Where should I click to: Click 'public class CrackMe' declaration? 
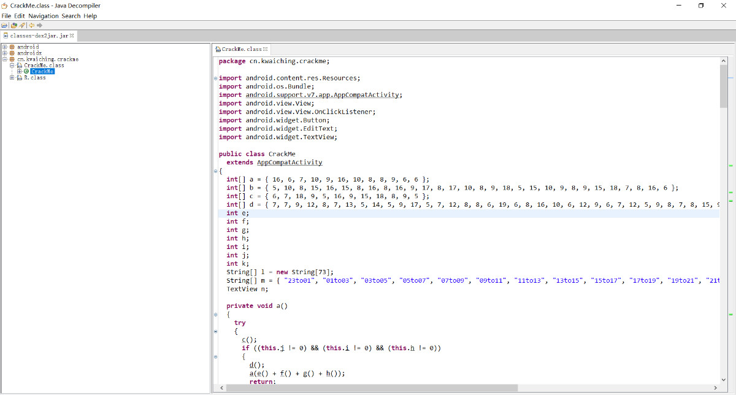point(257,154)
